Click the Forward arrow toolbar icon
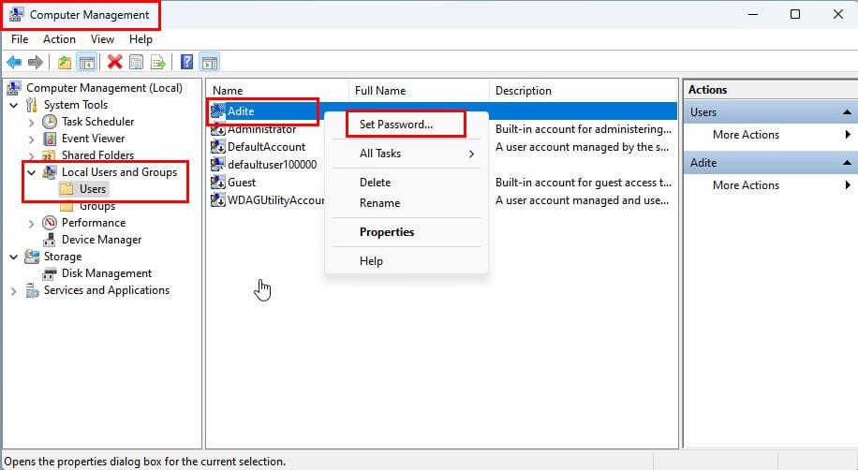This screenshot has width=858, height=470. (36, 62)
